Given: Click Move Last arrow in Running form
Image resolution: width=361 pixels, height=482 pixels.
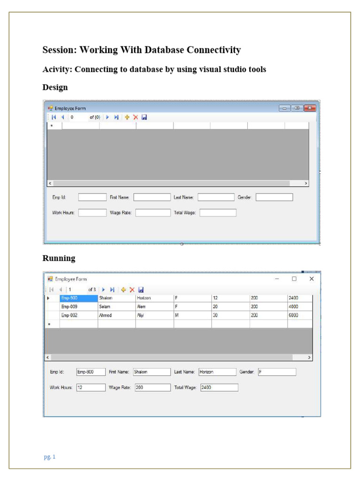Looking at the screenshot, I should pos(112,289).
